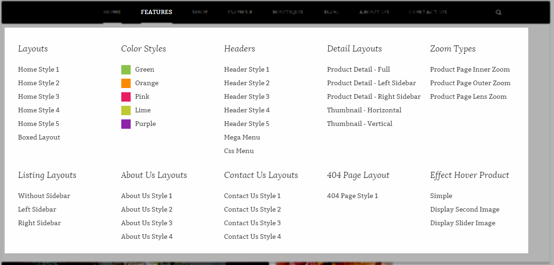This screenshot has width=554, height=265.
Task: Pick the Orange color swatch
Action: point(126,83)
